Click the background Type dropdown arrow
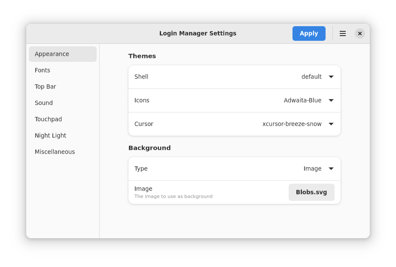Screen dimensions: 396x267 tap(331, 169)
